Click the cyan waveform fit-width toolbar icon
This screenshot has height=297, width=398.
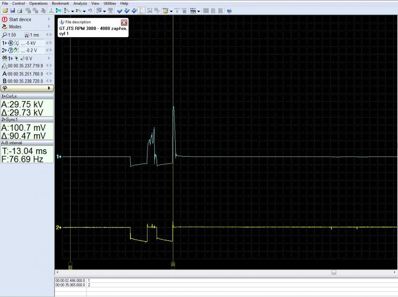pyautogui.click(x=58, y=11)
